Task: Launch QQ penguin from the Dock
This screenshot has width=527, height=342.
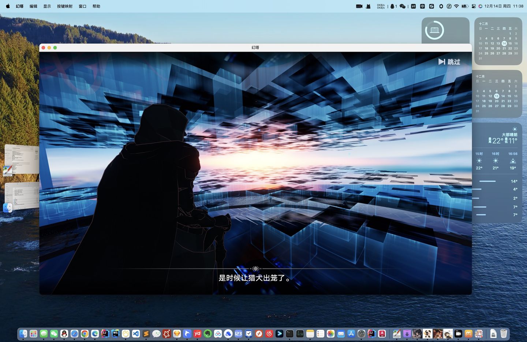Action: 64,334
